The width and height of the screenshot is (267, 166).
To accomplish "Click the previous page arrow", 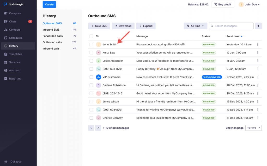I will point(91,128).
